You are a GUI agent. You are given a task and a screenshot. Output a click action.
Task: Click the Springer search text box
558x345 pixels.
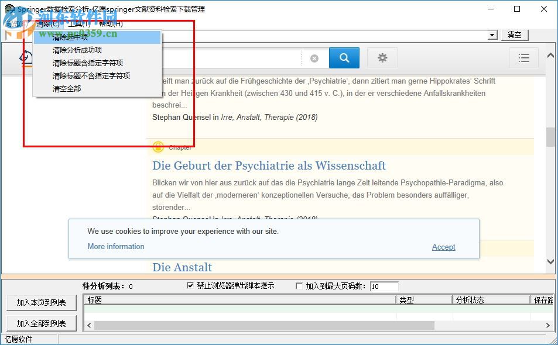pyautogui.click(x=231, y=58)
